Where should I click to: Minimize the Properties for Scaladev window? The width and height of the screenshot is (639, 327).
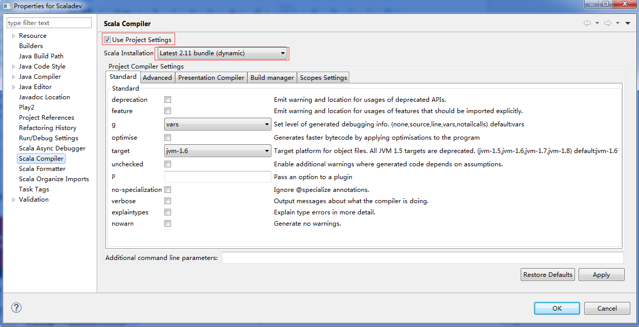tap(591, 4)
